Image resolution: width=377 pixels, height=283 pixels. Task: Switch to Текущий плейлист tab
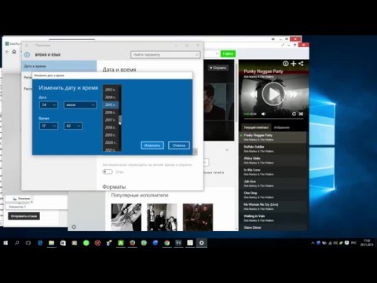[x=256, y=127]
